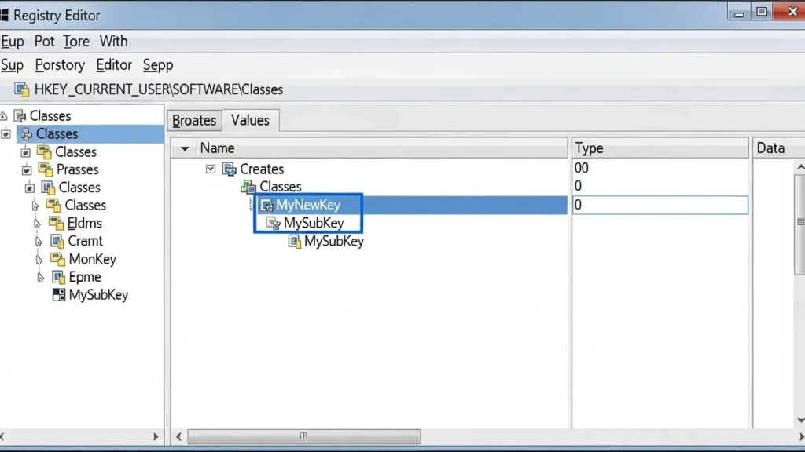Click the MyNewKey key icon

pyautogui.click(x=266, y=205)
